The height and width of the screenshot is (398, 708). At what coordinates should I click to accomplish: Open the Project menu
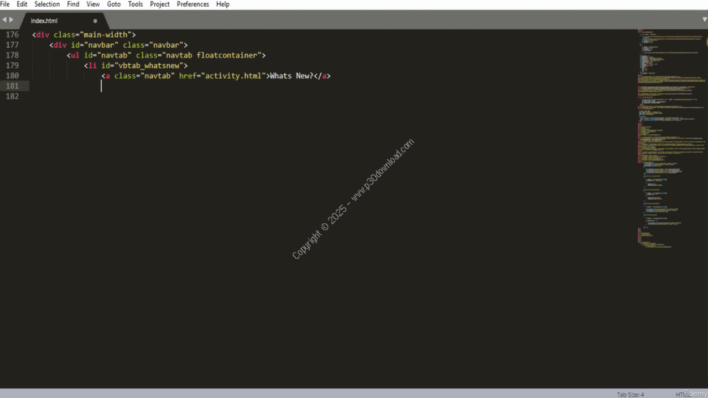(160, 4)
